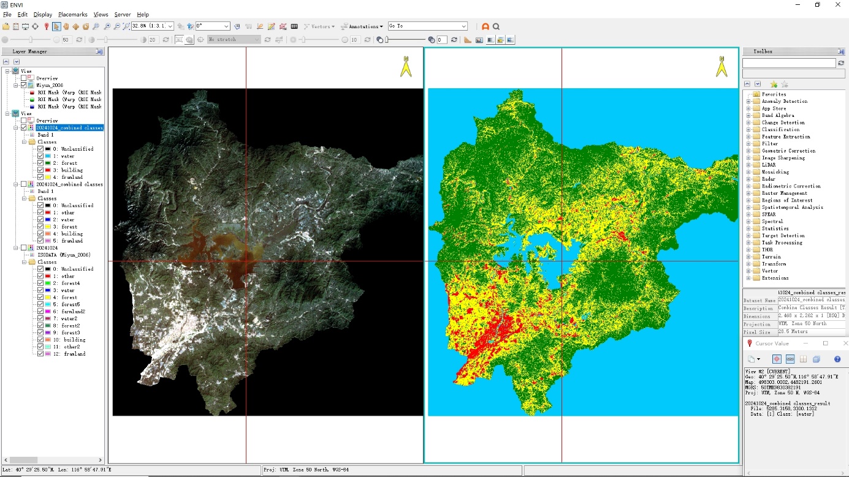Screen dimensions: 849x477
Task: Toggle the 4: framland class with yellow swatch
Action: [40, 177]
